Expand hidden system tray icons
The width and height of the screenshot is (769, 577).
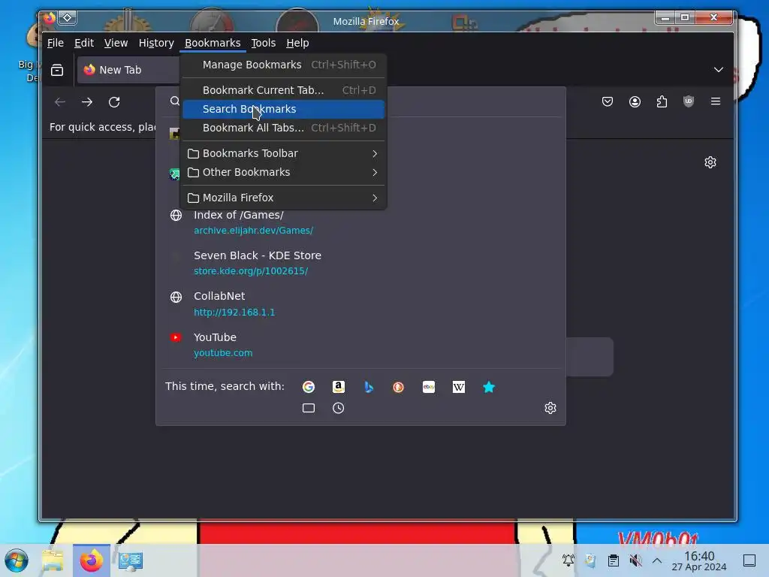tap(657, 560)
